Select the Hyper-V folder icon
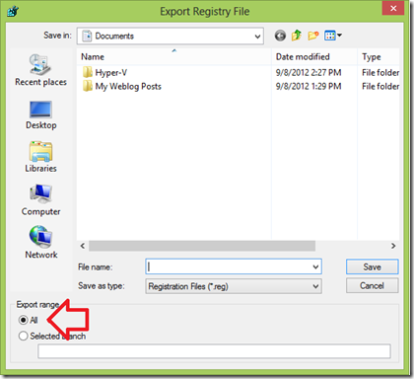 [88, 72]
